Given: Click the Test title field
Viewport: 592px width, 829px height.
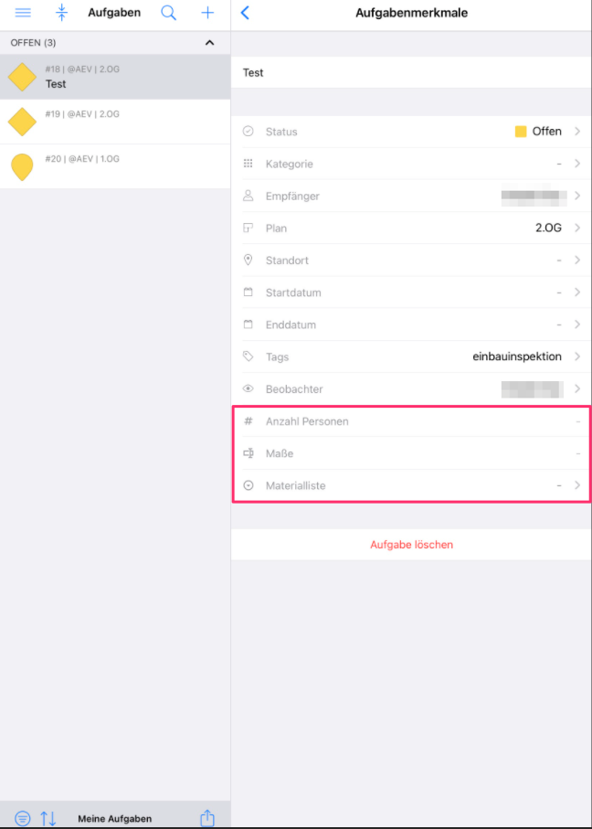Looking at the screenshot, I should (x=411, y=72).
